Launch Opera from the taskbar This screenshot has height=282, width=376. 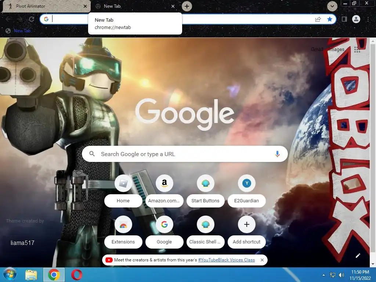76,275
